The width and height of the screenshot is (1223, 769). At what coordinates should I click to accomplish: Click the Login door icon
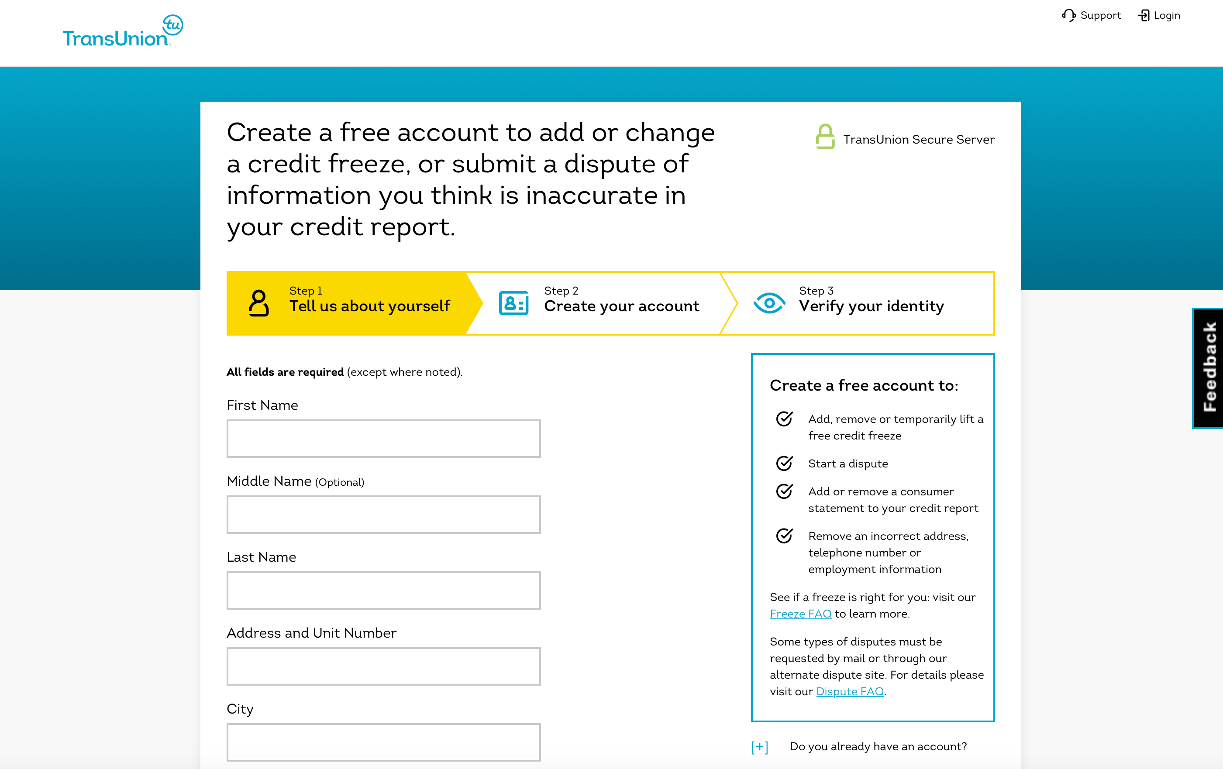(1144, 15)
